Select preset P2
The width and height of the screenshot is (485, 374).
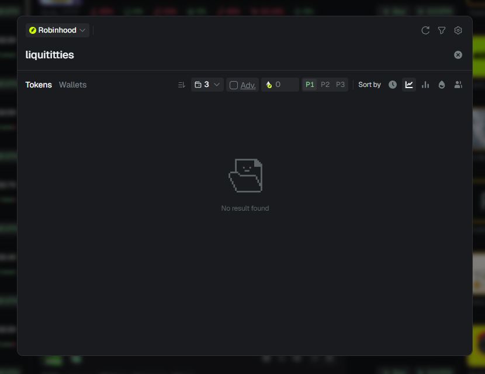pos(325,85)
